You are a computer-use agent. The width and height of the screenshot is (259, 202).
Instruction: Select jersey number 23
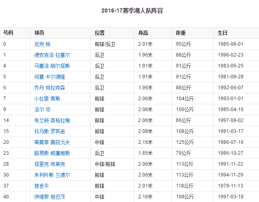(x=6, y=153)
